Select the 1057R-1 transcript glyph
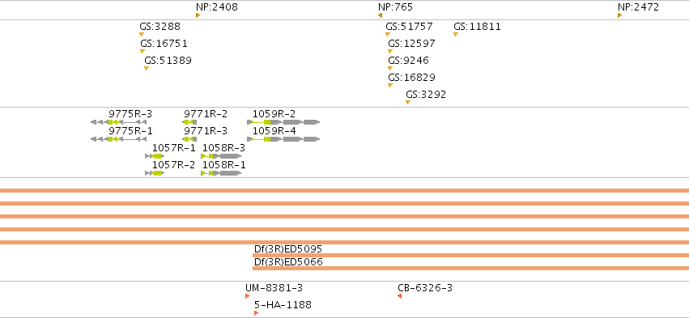Image resolution: width=689 pixels, height=318 pixels. pos(155,156)
